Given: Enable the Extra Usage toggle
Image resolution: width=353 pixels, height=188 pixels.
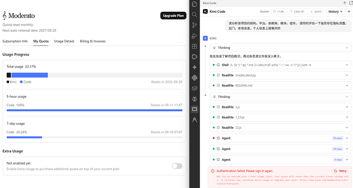Looking at the screenshot, I should pyautogui.click(x=177, y=166).
